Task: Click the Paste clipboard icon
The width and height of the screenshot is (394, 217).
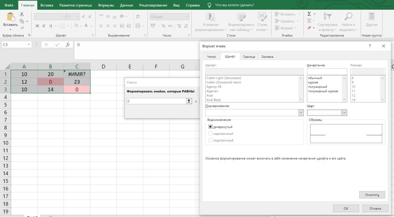Action: pos(10,17)
